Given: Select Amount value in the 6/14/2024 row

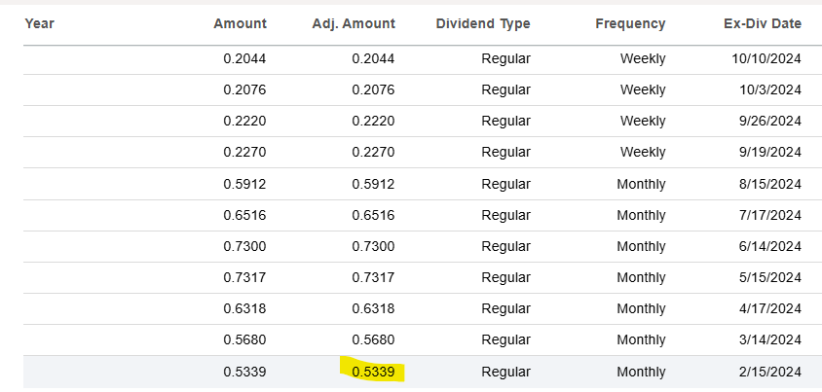Looking at the screenshot, I should tap(244, 246).
